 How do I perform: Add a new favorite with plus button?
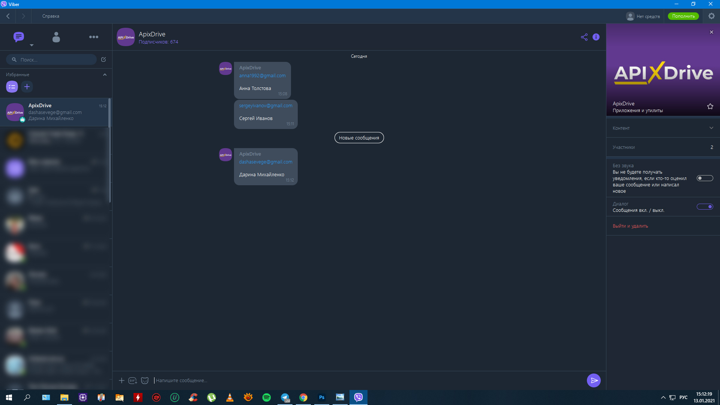click(x=27, y=87)
